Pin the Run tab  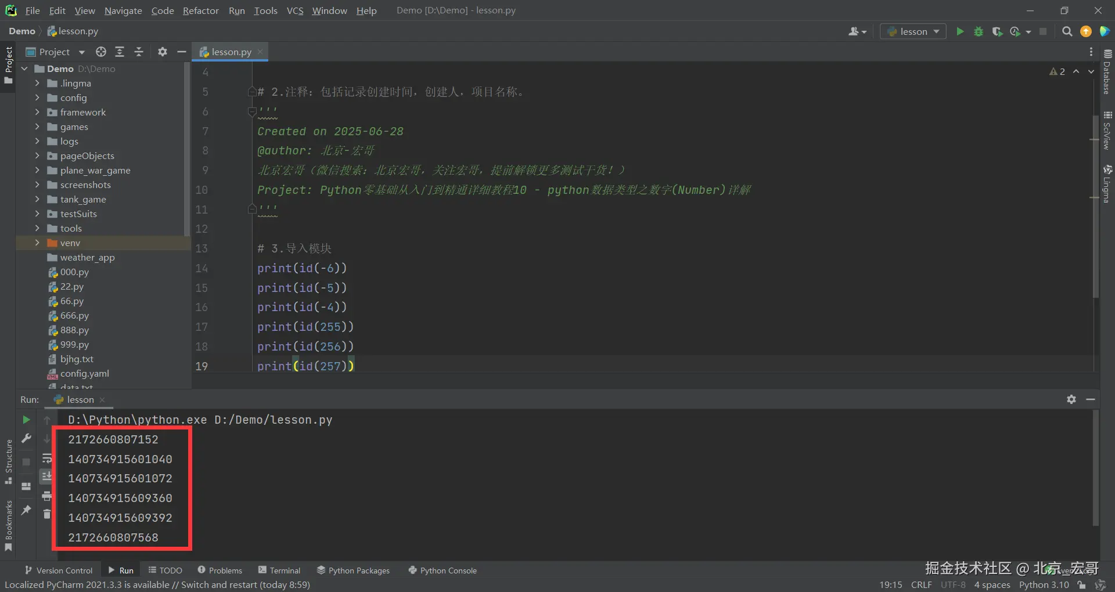click(26, 510)
